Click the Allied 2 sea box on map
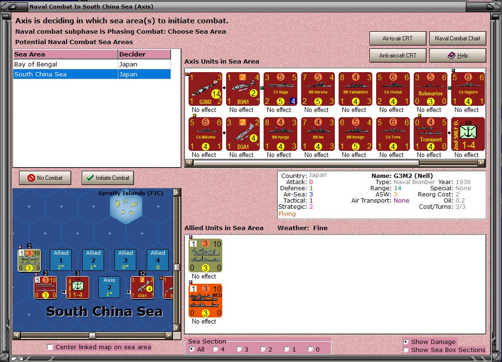This screenshot has height=362, width=502. (93, 260)
